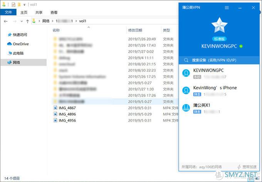262x182 pixels.
Task: Sort by 类型 column header
Action: click(166, 30)
